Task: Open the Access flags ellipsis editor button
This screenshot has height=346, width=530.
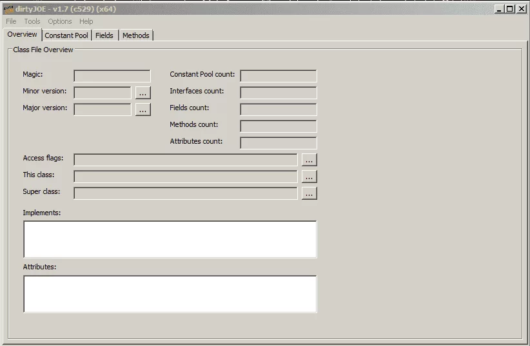Action: click(309, 160)
